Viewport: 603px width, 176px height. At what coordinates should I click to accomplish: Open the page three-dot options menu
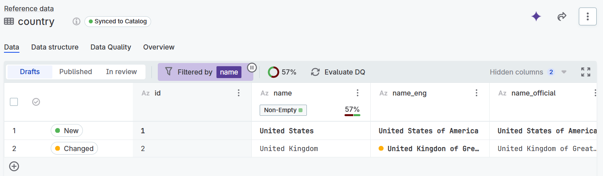[588, 17]
